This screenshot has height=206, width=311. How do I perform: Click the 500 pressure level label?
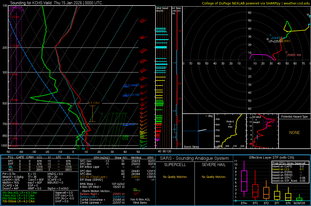(x=5, y=103)
